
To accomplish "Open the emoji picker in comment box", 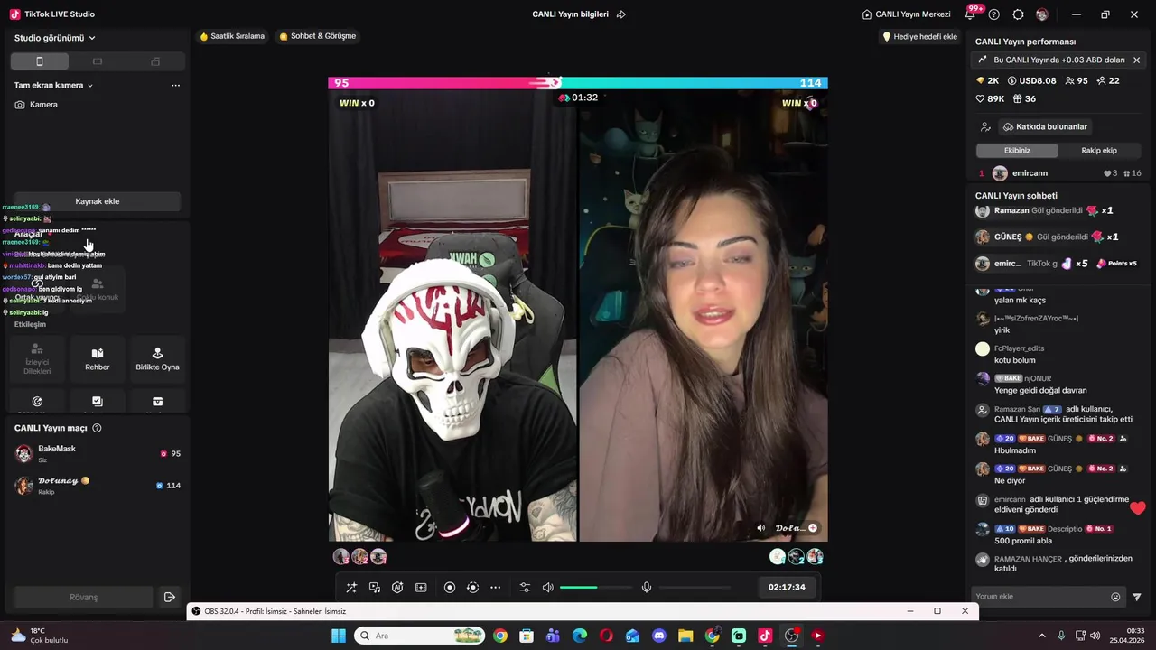I will pyautogui.click(x=1115, y=597).
